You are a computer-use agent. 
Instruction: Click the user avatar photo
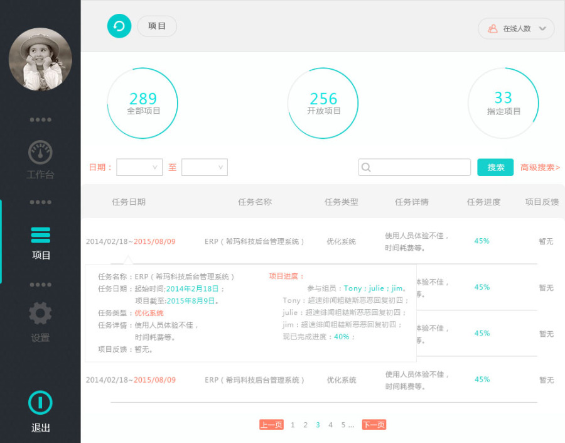coord(40,58)
